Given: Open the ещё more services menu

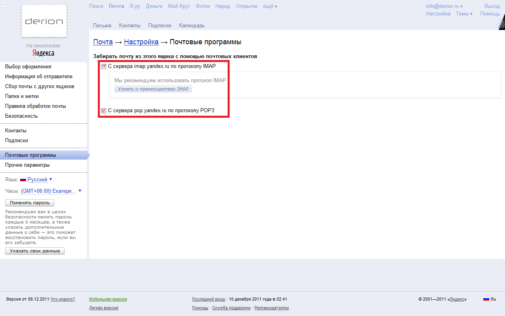Looking at the screenshot, I should click(x=270, y=6).
